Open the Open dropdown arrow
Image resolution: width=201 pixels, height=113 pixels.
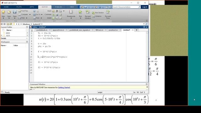pyautogui.click(x=9, y=18)
